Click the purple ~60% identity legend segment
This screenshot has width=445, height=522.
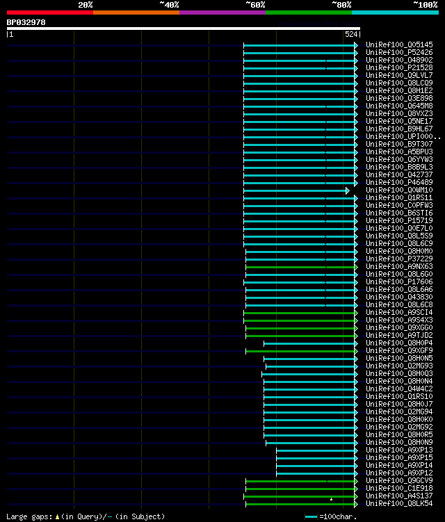pyautogui.click(x=222, y=13)
